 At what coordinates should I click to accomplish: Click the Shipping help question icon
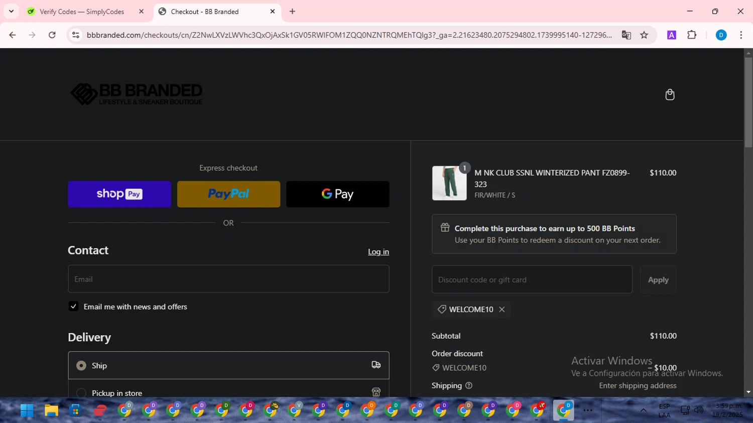tap(469, 385)
